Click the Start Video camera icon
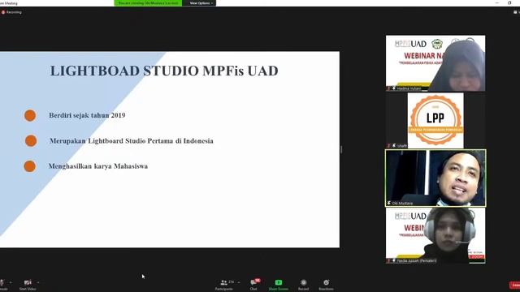The width and height of the screenshot is (520, 292). coord(28,282)
